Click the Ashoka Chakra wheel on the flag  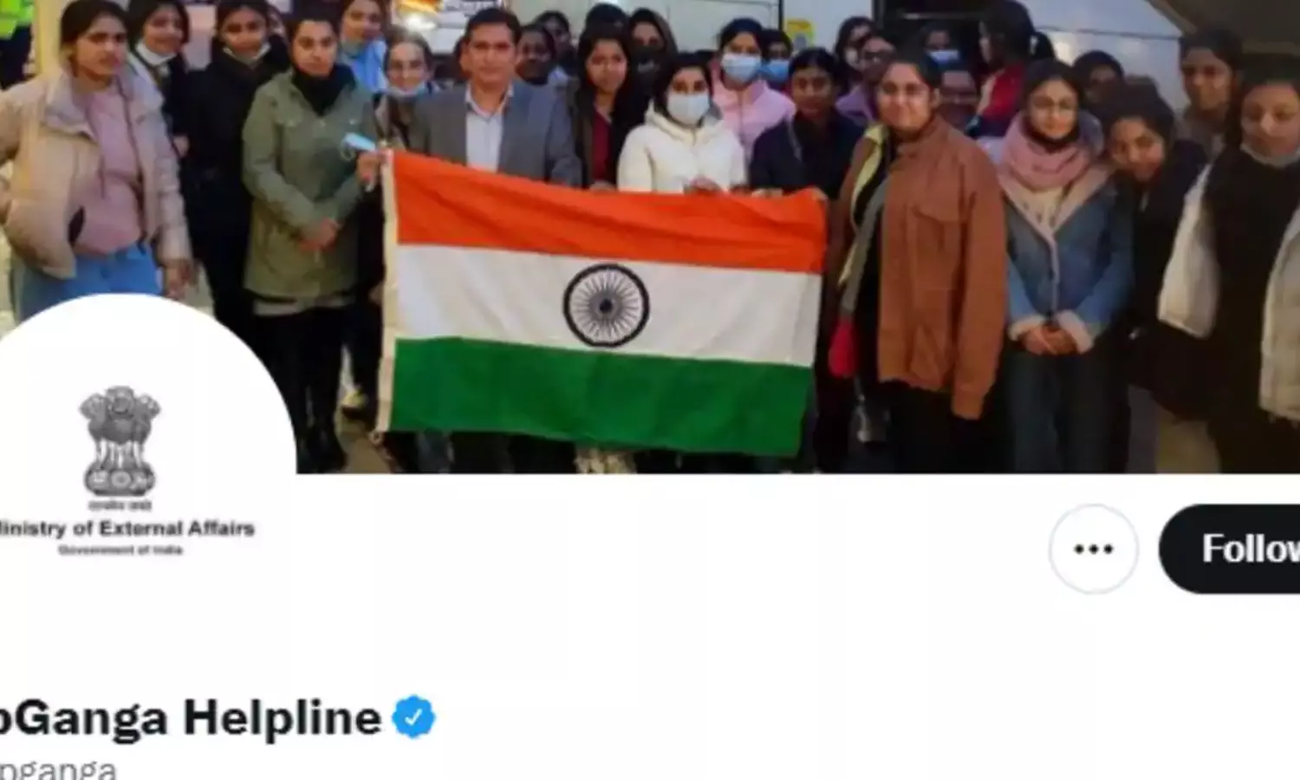point(606,306)
